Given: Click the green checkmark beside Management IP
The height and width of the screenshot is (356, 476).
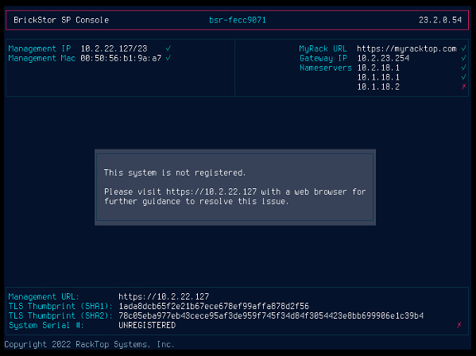Looking at the screenshot, I should (168, 48).
